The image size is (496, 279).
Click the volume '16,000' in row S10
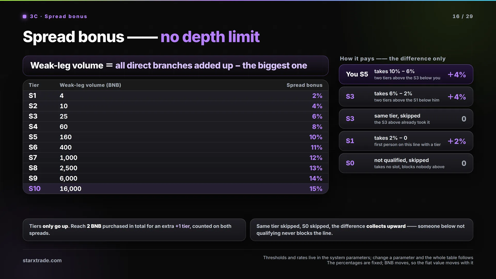point(71,189)
